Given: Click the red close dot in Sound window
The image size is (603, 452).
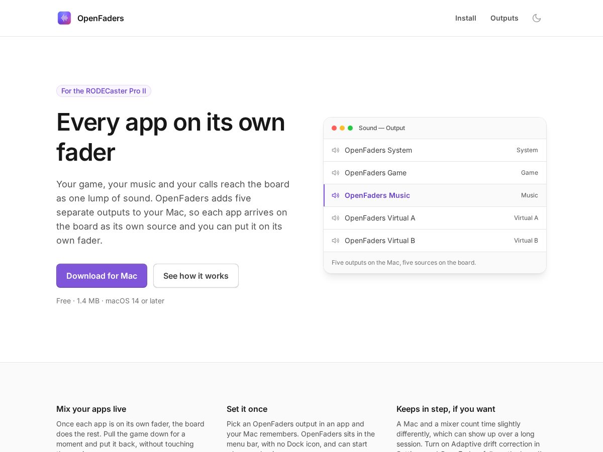Looking at the screenshot, I should point(334,128).
